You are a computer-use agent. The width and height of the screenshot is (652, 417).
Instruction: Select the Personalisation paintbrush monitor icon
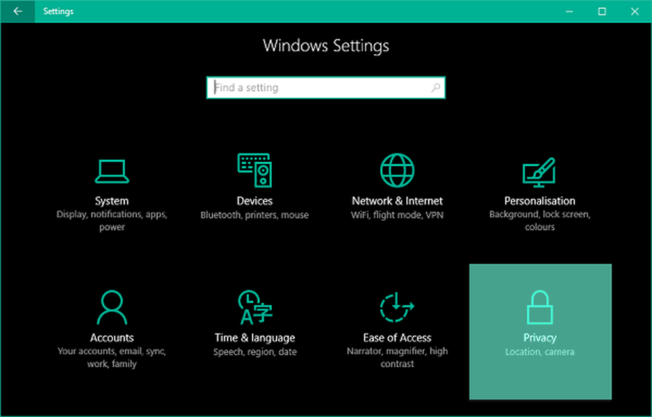(539, 171)
